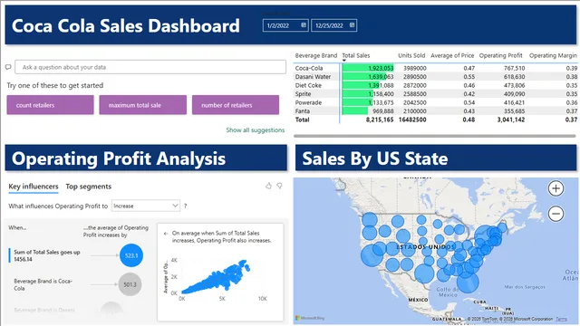Sort by Units Sold column header
Screen dimensions: 580x326
(x=411, y=55)
